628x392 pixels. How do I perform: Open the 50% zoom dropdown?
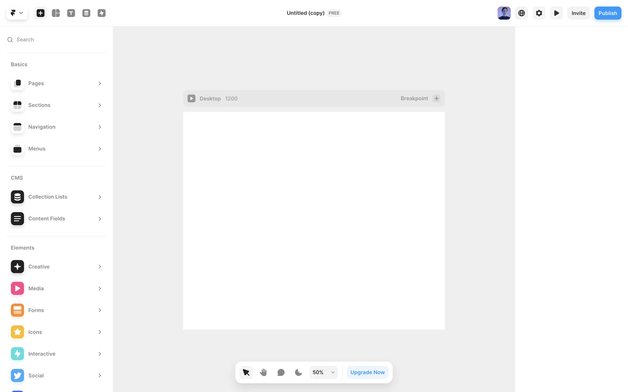tap(323, 372)
